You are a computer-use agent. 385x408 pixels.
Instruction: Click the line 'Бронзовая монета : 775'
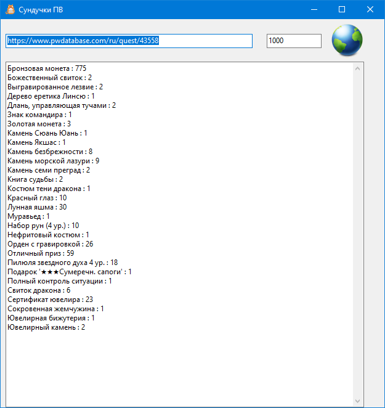pos(47,68)
